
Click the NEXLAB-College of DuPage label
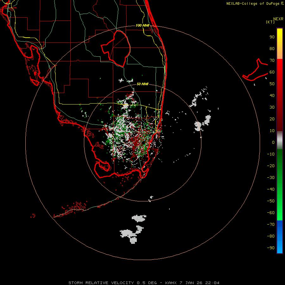click(253, 3)
